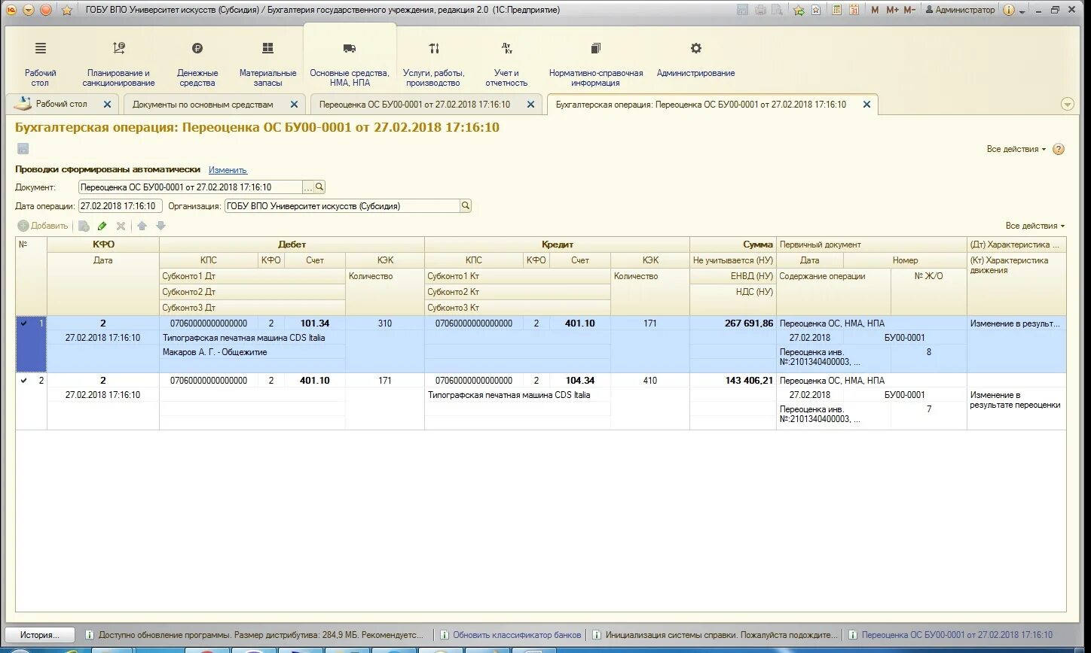Select the Бухгалтерская операция tab

pyautogui.click(x=701, y=105)
